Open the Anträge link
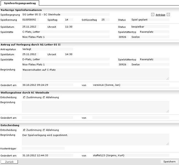179x165 pixels. coord(160,15)
